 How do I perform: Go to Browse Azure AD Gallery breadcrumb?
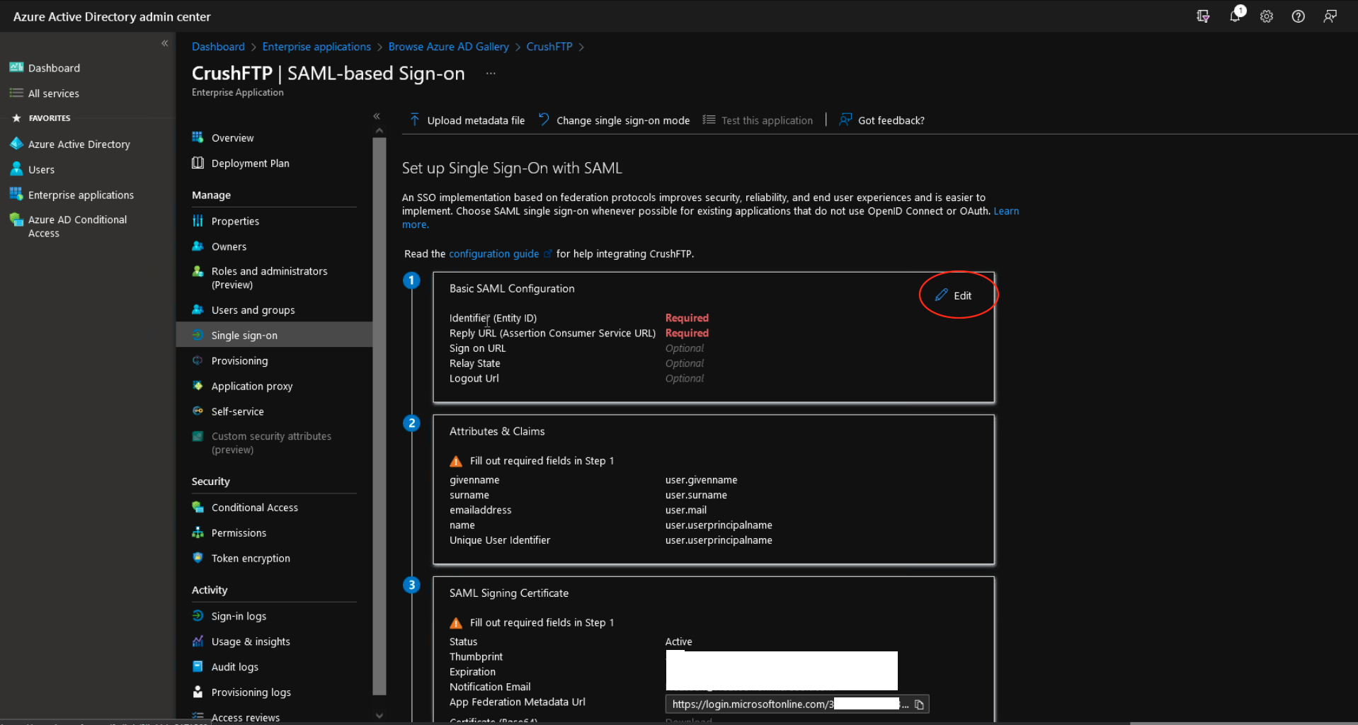[x=448, y=47]
